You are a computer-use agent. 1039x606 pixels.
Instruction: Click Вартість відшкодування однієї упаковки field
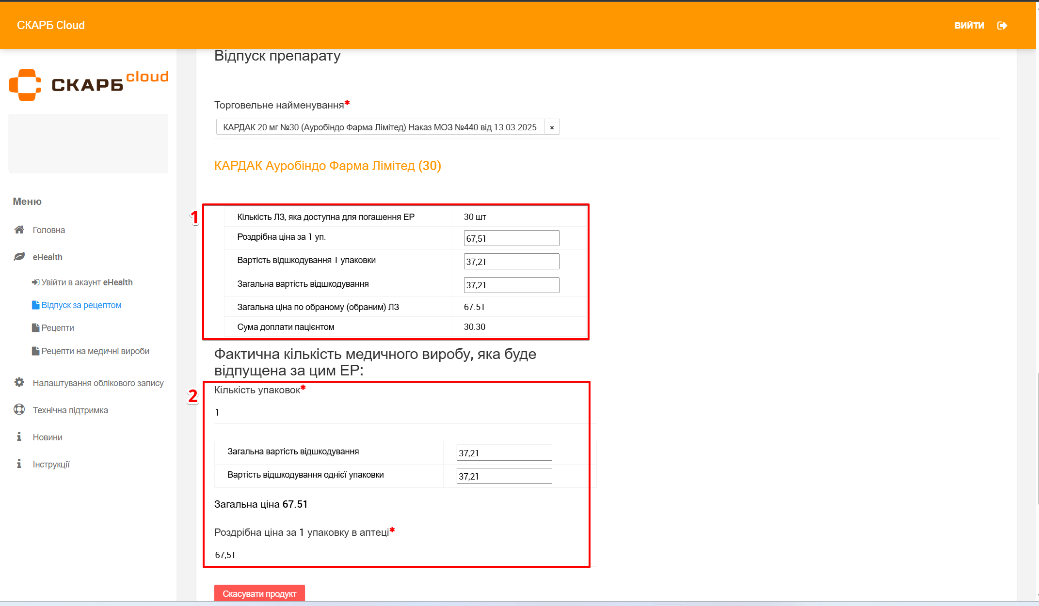click(504, 476)
